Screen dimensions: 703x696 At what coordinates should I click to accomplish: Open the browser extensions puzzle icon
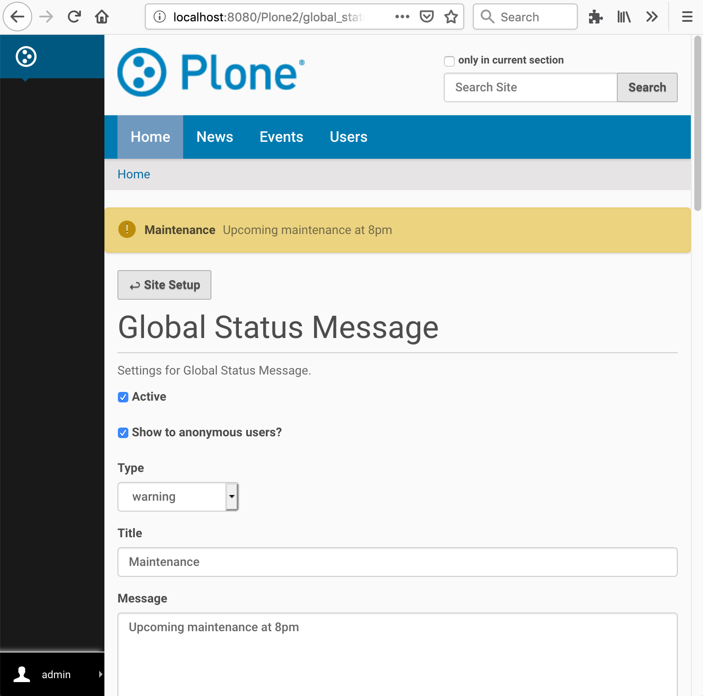(596, 17)
